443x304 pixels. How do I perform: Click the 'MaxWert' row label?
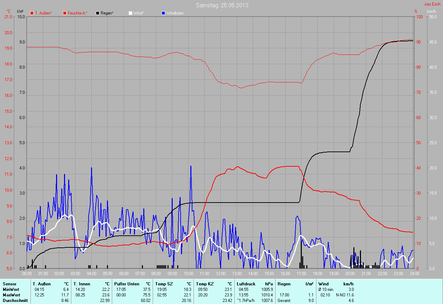click(x=11, y=295)
